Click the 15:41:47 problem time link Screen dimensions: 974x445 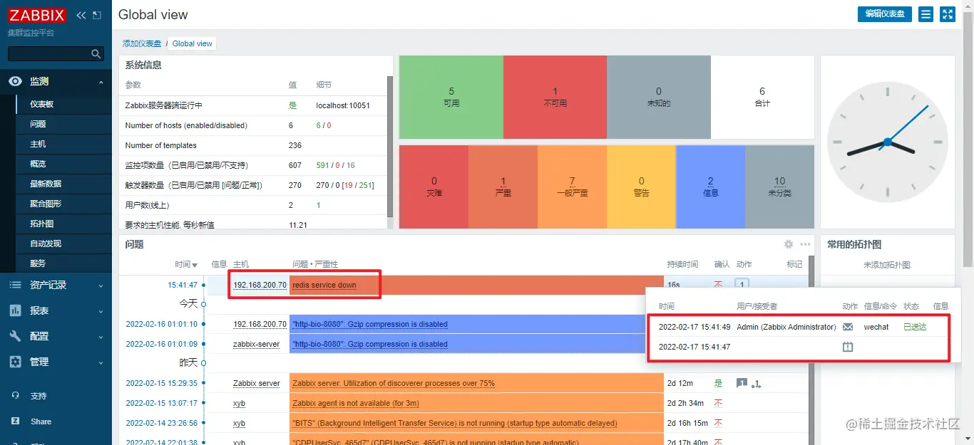point(183,285)
